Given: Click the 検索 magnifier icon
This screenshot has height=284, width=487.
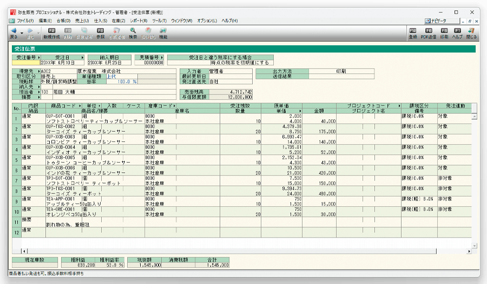Looking at the screenshot, I should [x=133, y=30].
